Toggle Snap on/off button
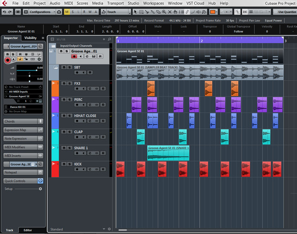Viewport: 297px width, 234px height. 245,12
